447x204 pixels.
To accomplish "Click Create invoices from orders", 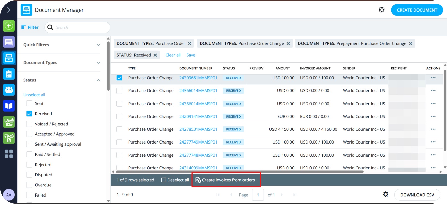I will click(226, 180).
